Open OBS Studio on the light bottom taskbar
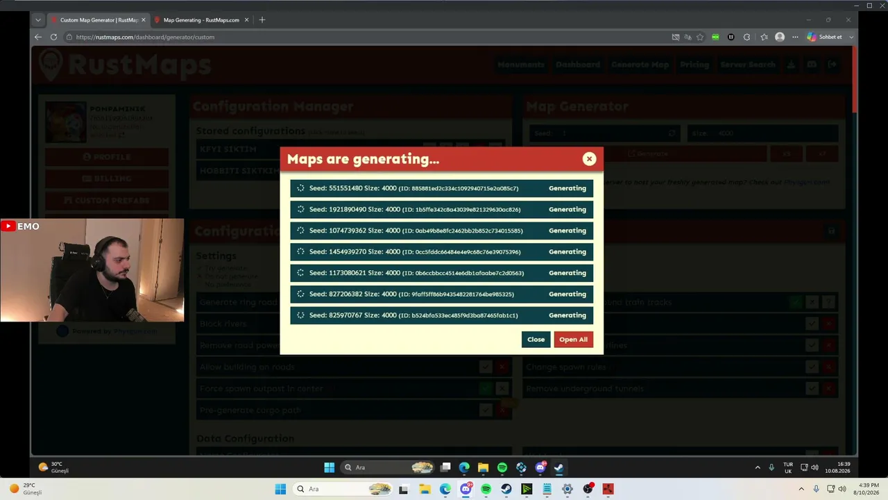This screenshot has width=888, height=500. click(x=588, y=489)
